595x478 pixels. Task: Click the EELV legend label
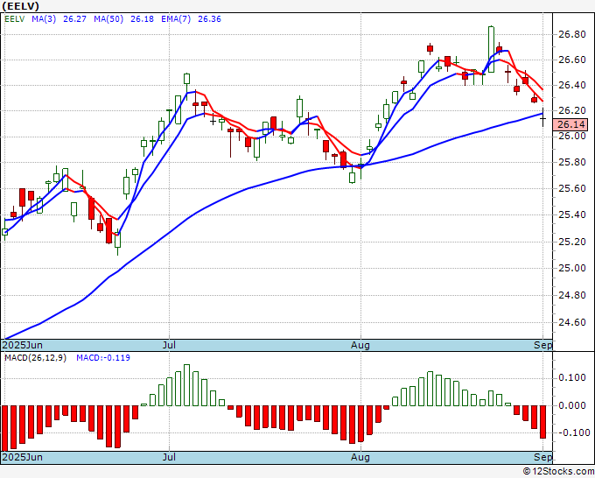(x=14, y=19)
